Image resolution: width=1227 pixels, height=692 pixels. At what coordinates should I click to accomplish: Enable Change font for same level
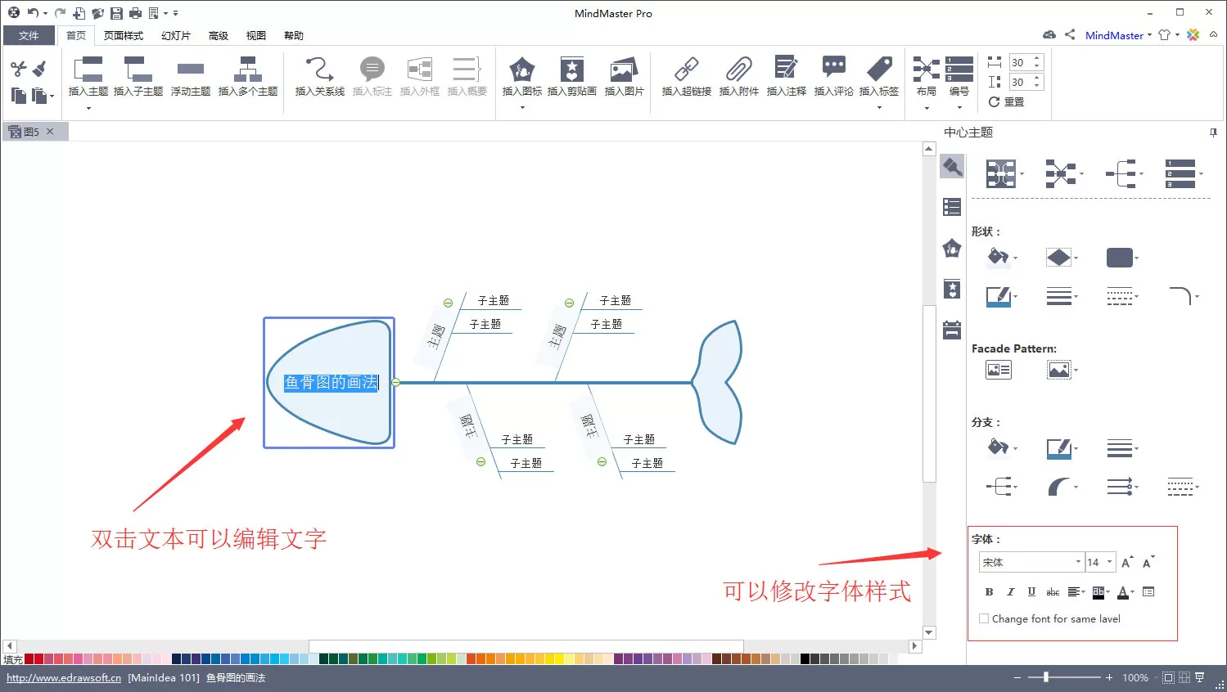pos(984,618)
